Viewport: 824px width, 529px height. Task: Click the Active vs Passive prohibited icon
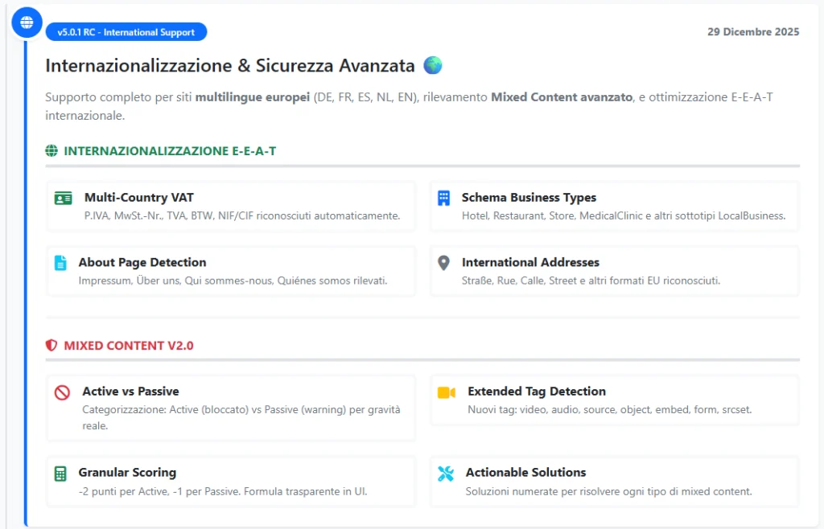click(x=62, y=392)
